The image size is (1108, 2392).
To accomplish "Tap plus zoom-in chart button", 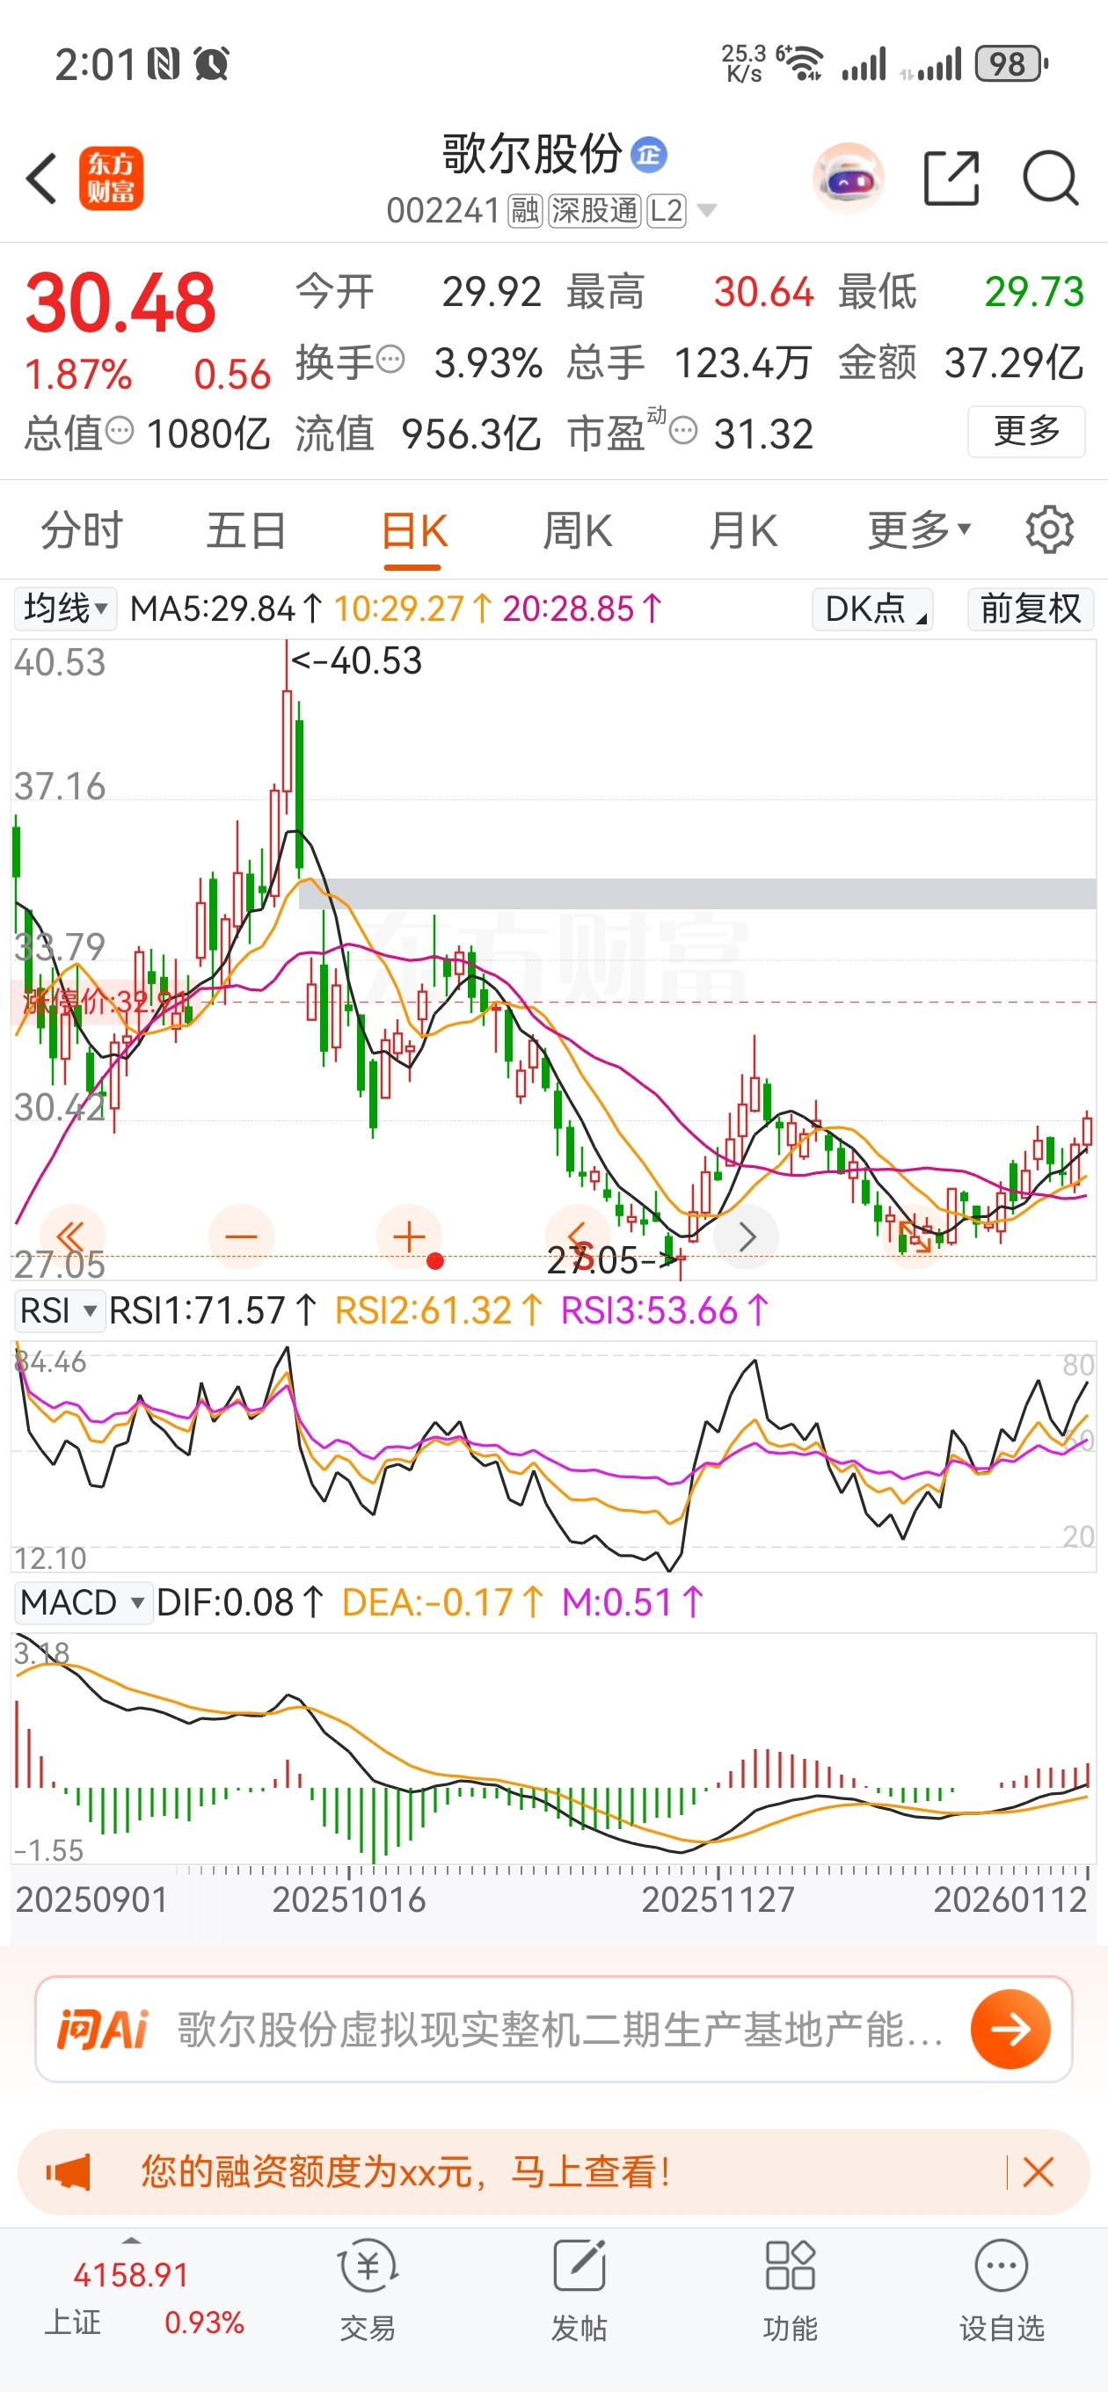I will tap(409, 1236).
